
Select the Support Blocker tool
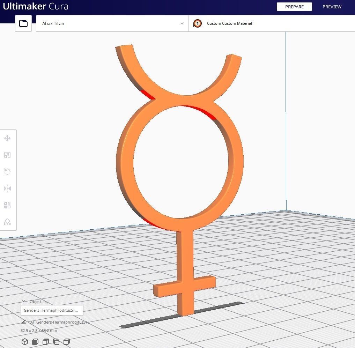pyautogui.click(x=7, y=222)
